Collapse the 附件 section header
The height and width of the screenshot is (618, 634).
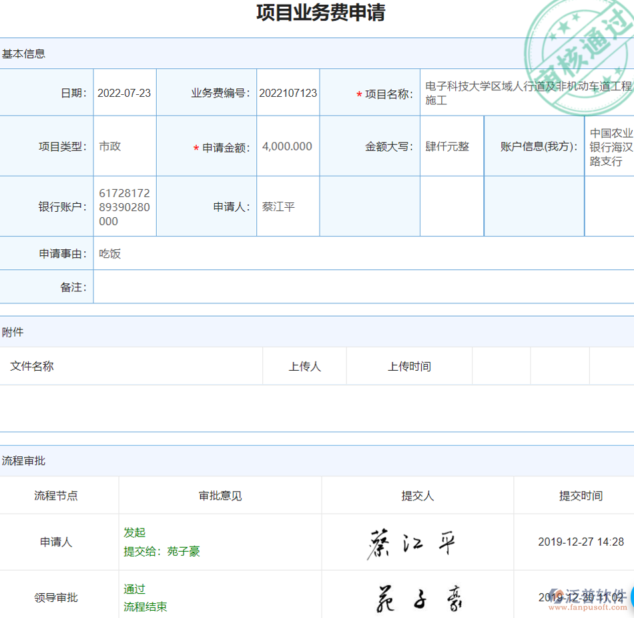tap(13, 332)
